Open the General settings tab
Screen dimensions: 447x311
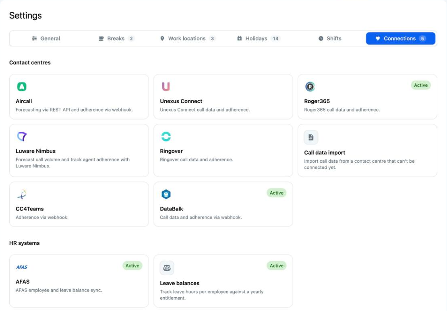point(46,39)
